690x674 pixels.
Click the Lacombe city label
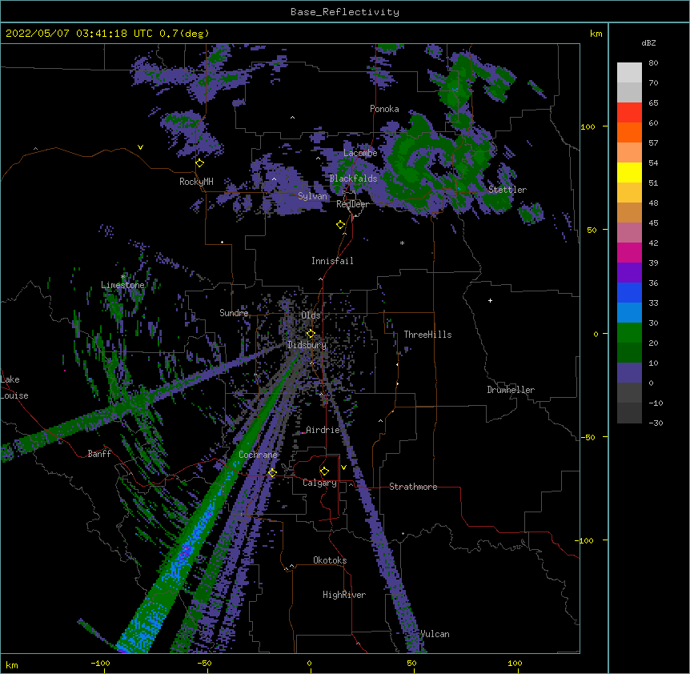360,153
